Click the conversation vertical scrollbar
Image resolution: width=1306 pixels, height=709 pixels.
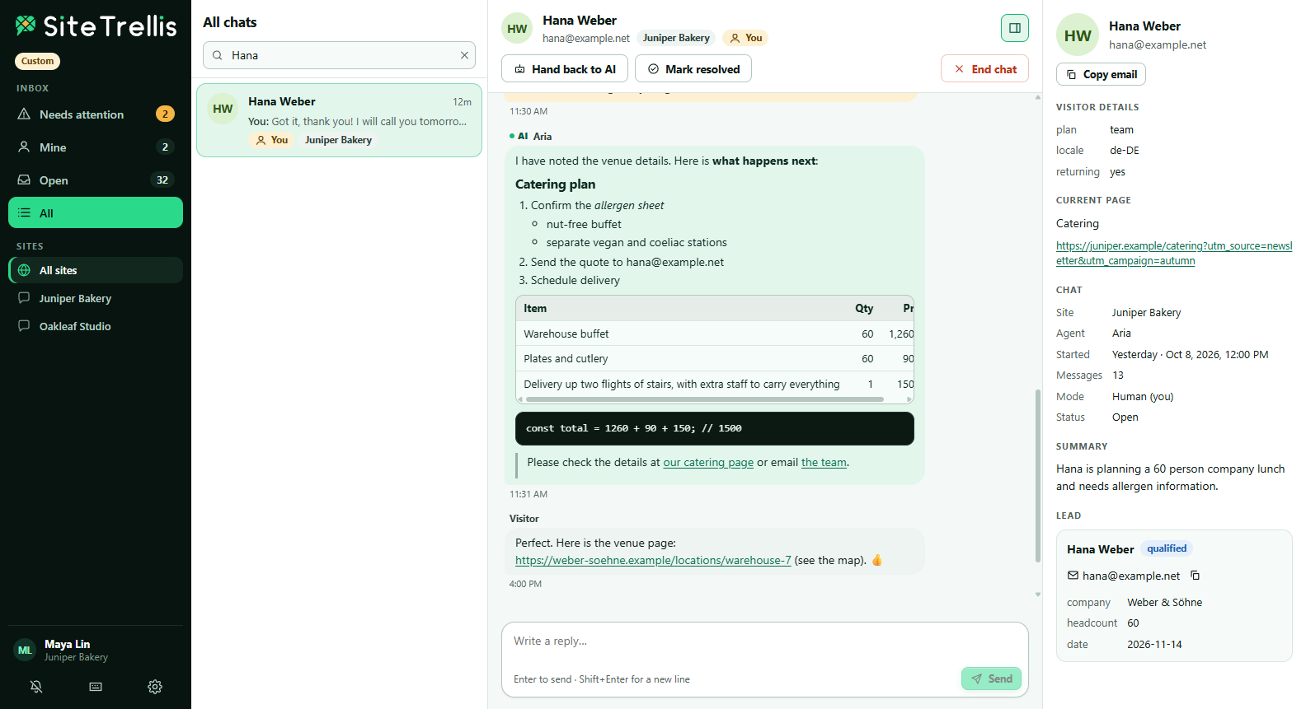pyautogui.click(x=1037, y=475)
